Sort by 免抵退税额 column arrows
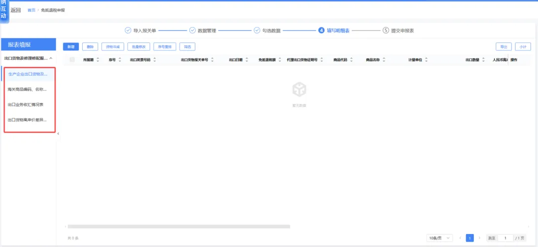 279,60
